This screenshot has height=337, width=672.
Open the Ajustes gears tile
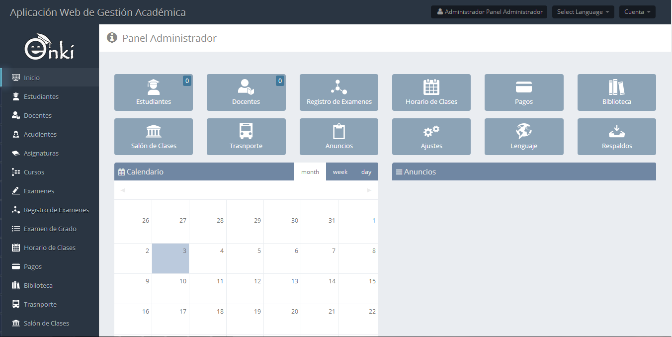[x=431, y=137]
